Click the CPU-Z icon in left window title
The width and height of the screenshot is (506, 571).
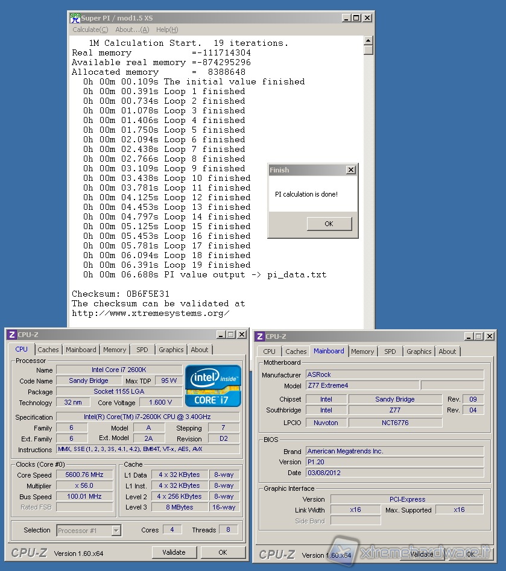[11, 335]
